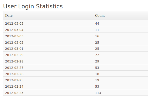The height and width of the screenshot is (96, 151).
Task: Select the 2012-02-28 date cell
Action: (14, 61)
